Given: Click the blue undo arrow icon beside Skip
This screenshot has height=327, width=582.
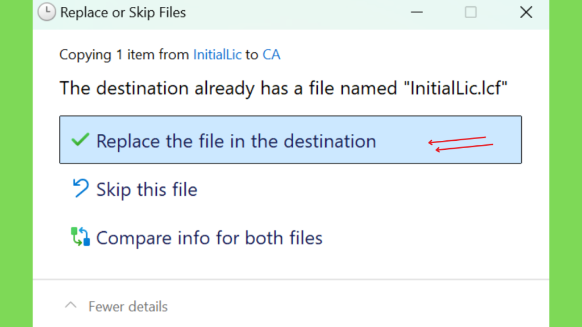Looking at the screenshot, I should point(81,188).
